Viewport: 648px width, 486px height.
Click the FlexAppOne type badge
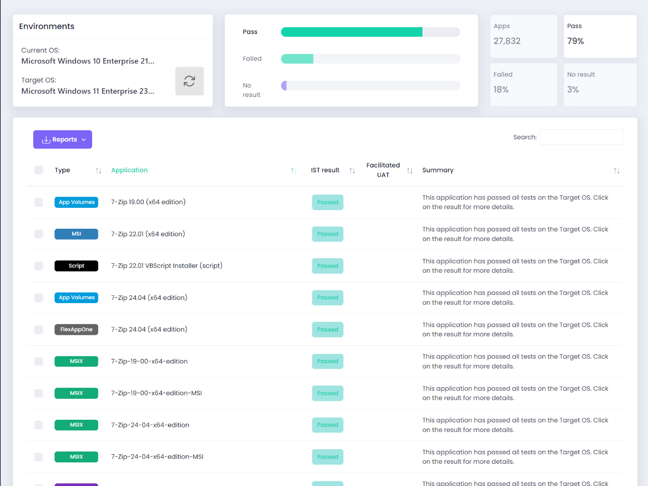coord(76,329)
